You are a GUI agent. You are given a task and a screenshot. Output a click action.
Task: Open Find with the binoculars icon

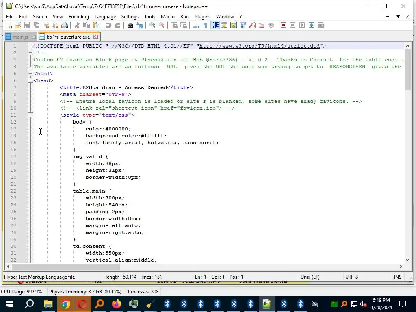click(130, 25)
